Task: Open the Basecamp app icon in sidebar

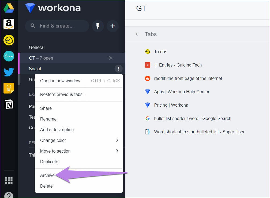Action: click(9, 40)
